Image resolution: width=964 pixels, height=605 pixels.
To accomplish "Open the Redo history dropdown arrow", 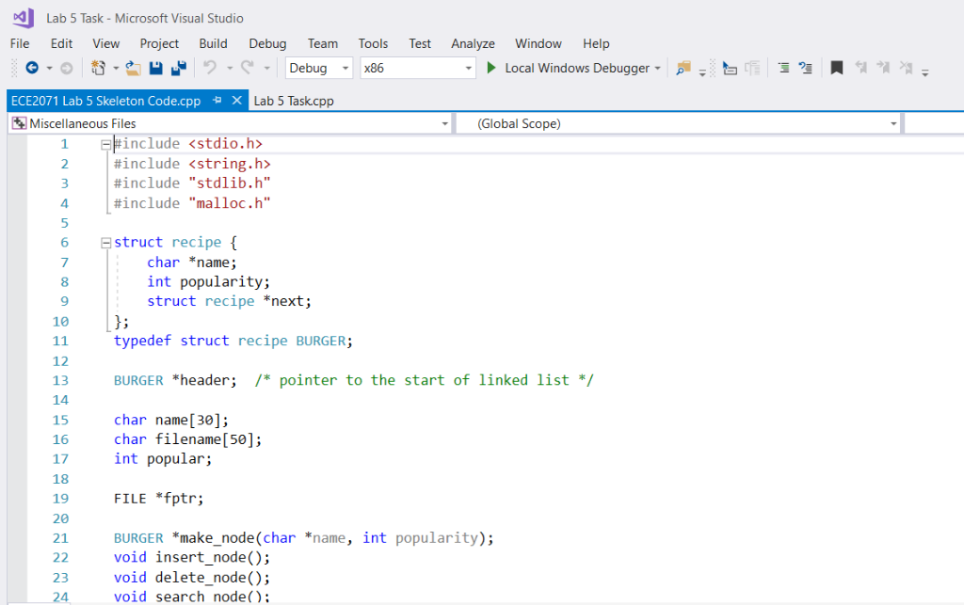I will tap(266, 68).
